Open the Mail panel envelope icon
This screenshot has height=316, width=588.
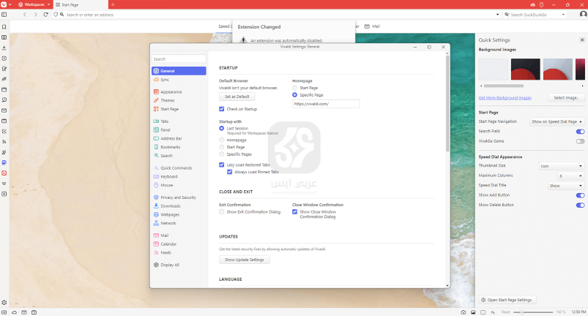tap(4, 110)
